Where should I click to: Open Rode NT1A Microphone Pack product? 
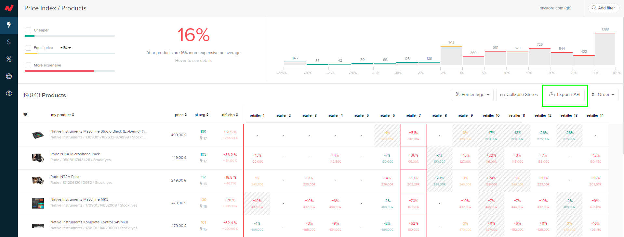coord(75,154)
